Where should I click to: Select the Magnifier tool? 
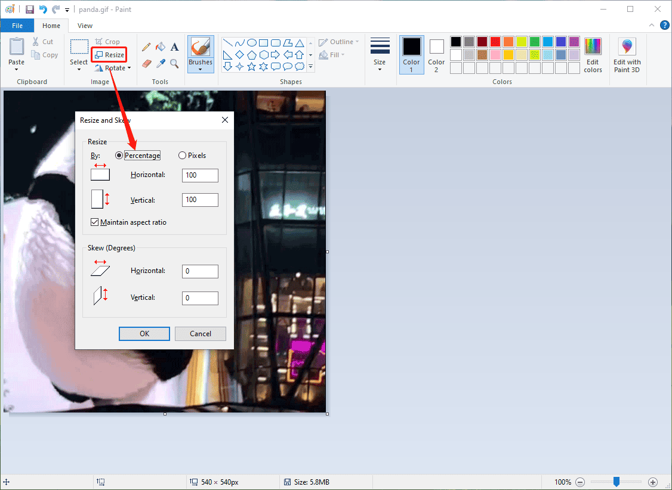point(174,63)
